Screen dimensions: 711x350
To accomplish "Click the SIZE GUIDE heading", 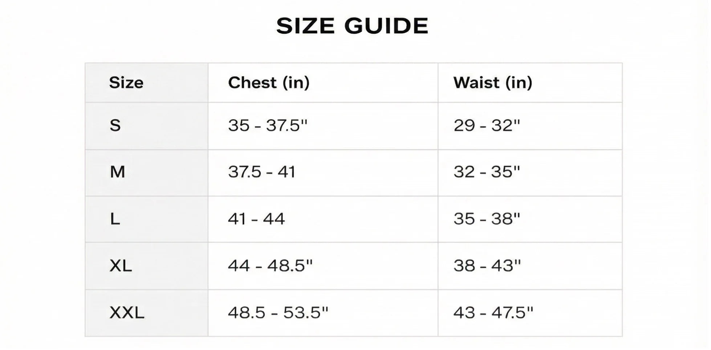I will 352,26.
